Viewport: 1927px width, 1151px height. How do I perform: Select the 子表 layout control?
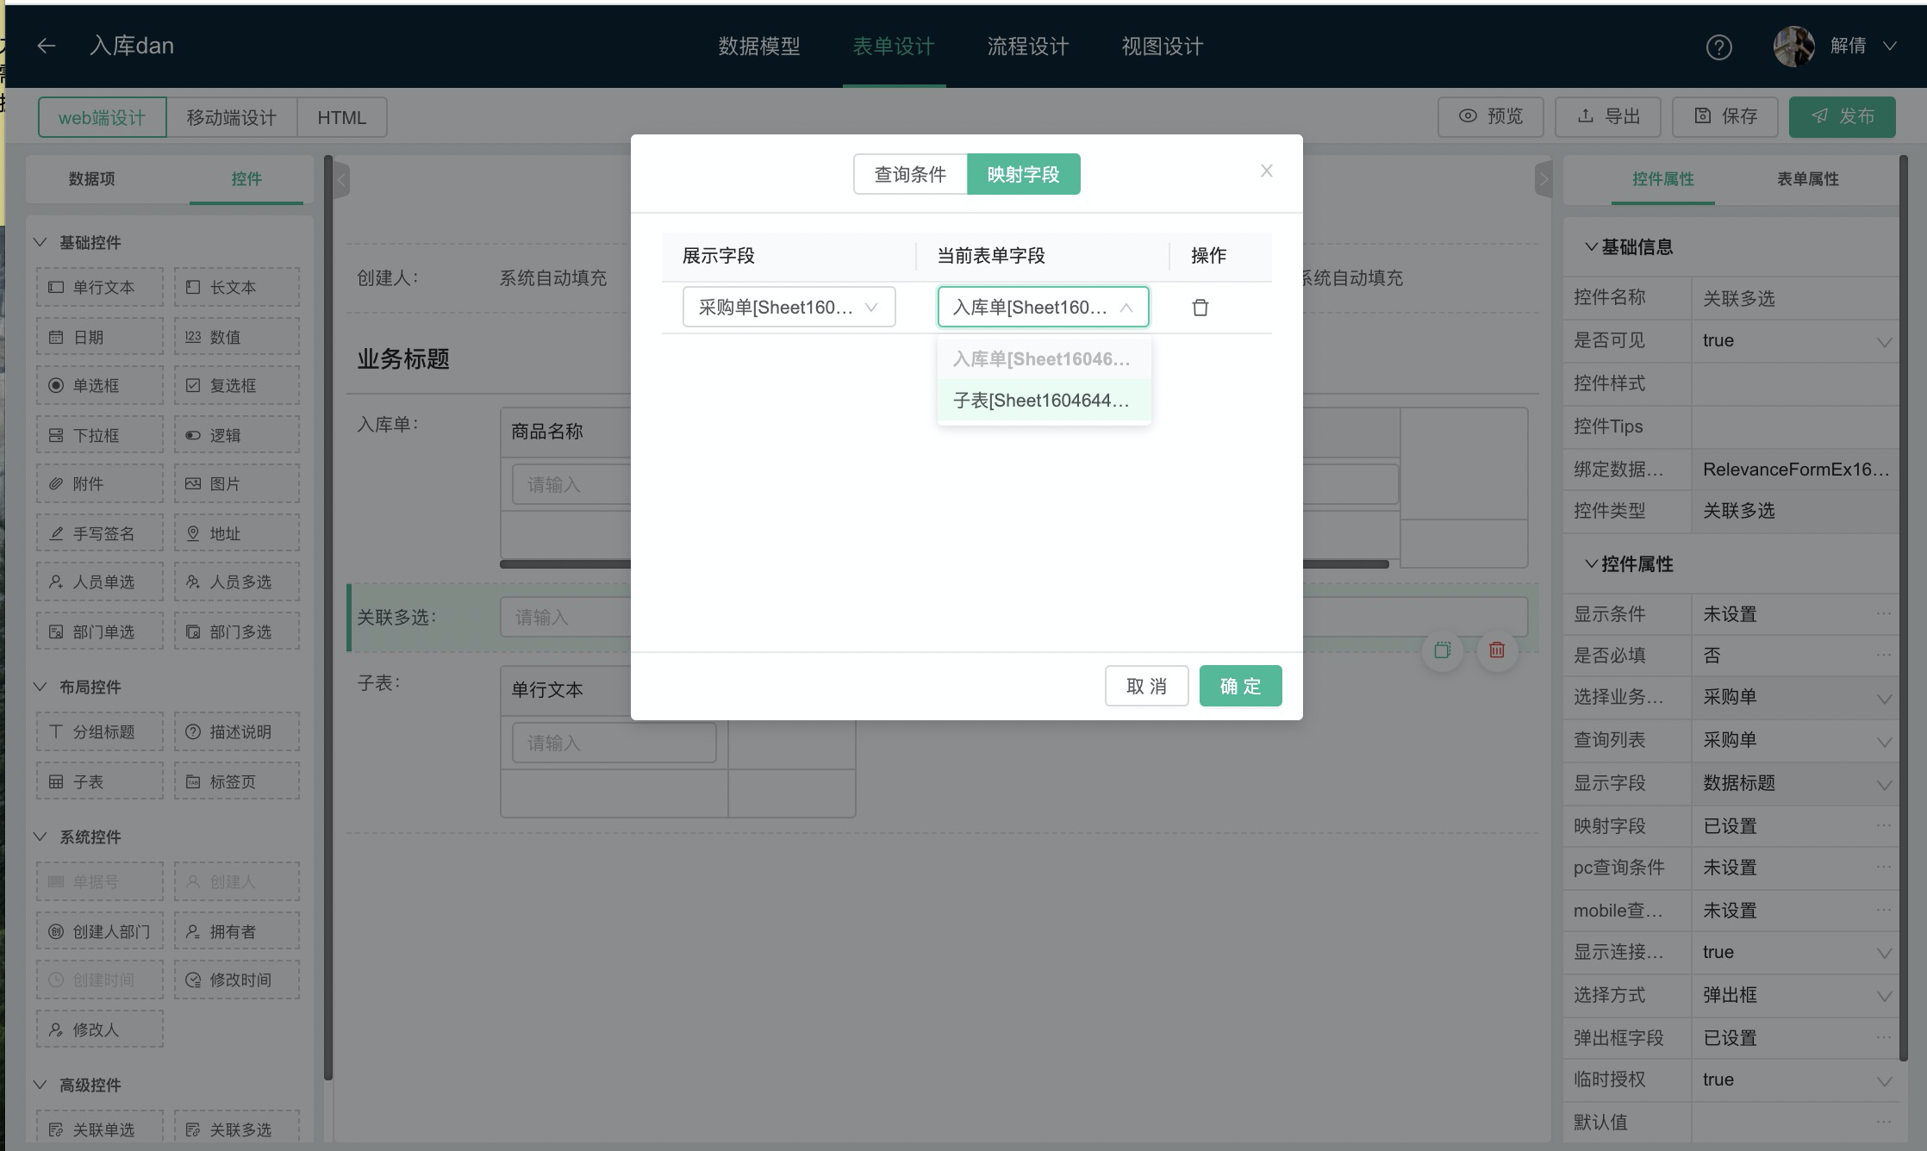point(100,781)
